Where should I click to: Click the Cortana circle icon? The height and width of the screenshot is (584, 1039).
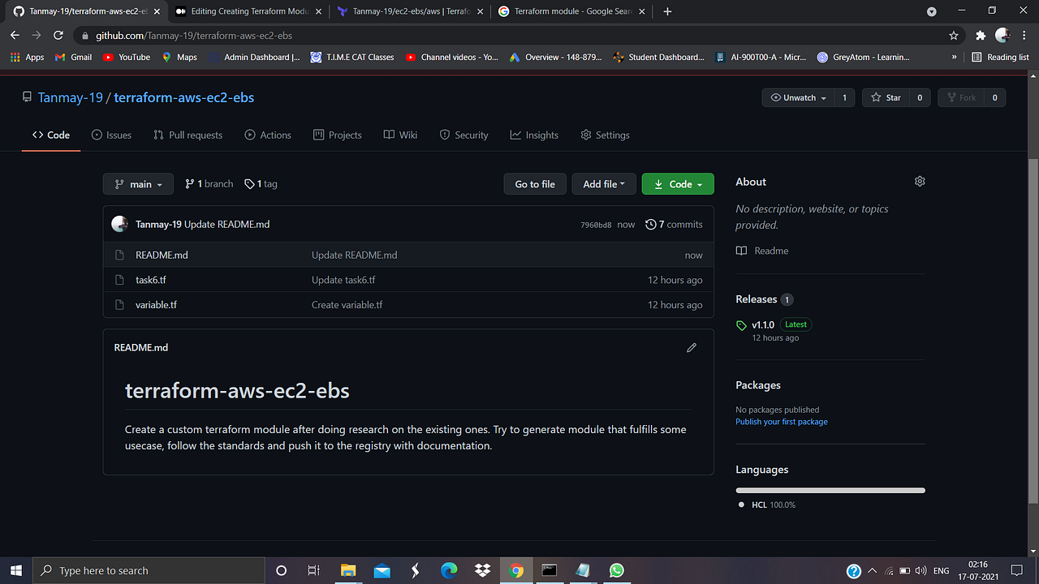281,570
